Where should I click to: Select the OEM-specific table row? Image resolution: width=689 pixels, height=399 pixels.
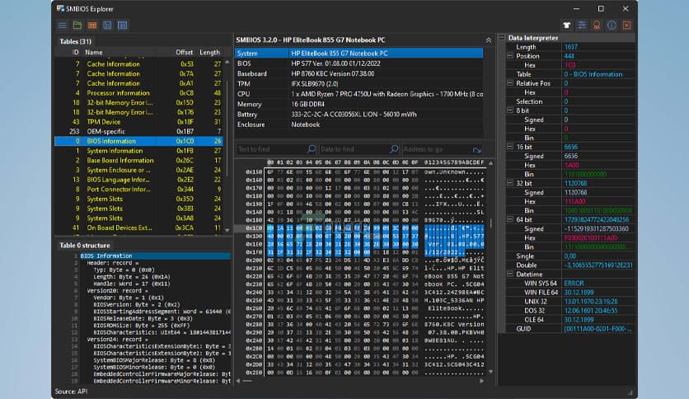(138, 131)
